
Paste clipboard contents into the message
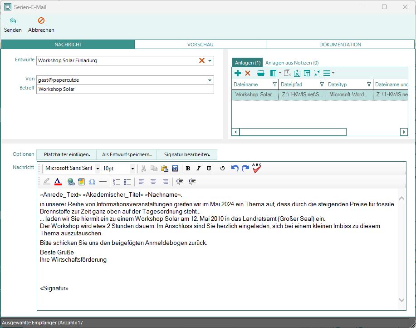click(165, 169)
